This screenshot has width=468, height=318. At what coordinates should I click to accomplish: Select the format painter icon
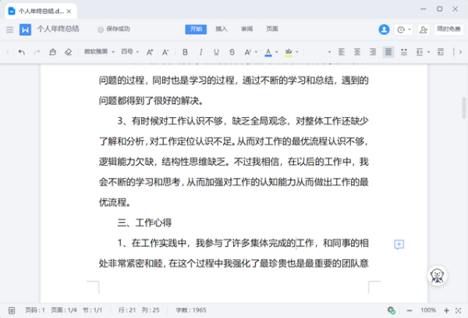[x=52, y=52]
